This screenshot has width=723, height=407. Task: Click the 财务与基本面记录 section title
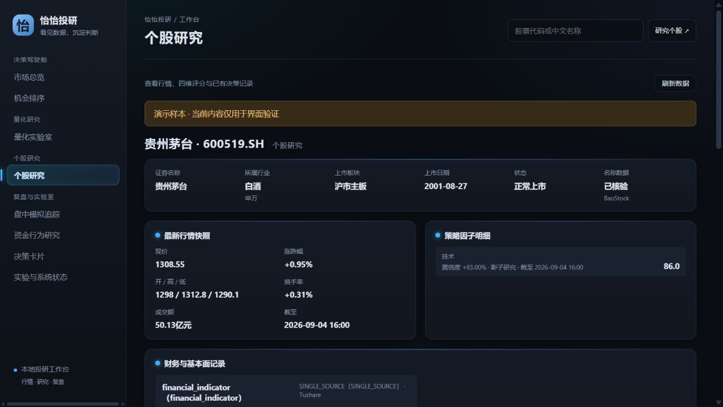click(194, 364)
